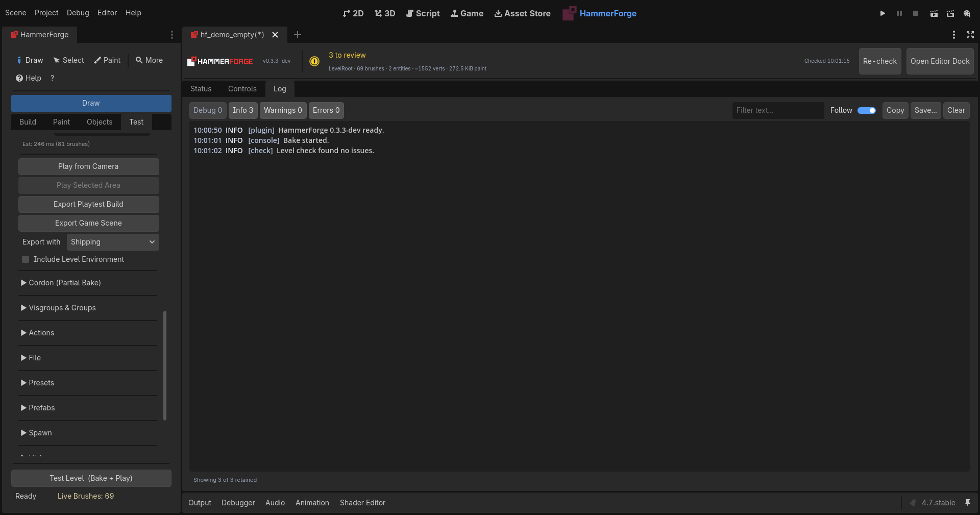Expand Visgroups & Groups section
The image size is (980, 515).
point(88,308)
